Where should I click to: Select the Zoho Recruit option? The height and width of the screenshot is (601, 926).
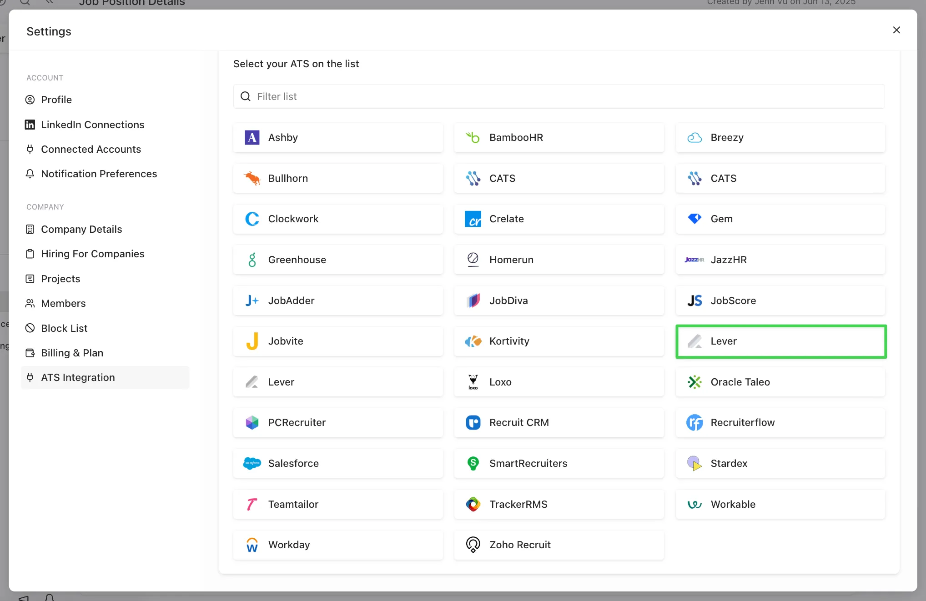559,545
